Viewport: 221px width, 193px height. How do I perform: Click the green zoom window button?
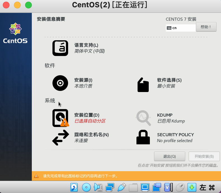pos(28,5)
